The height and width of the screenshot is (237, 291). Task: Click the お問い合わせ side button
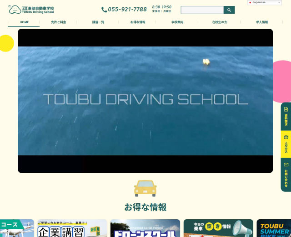click(x=286, y=175)
